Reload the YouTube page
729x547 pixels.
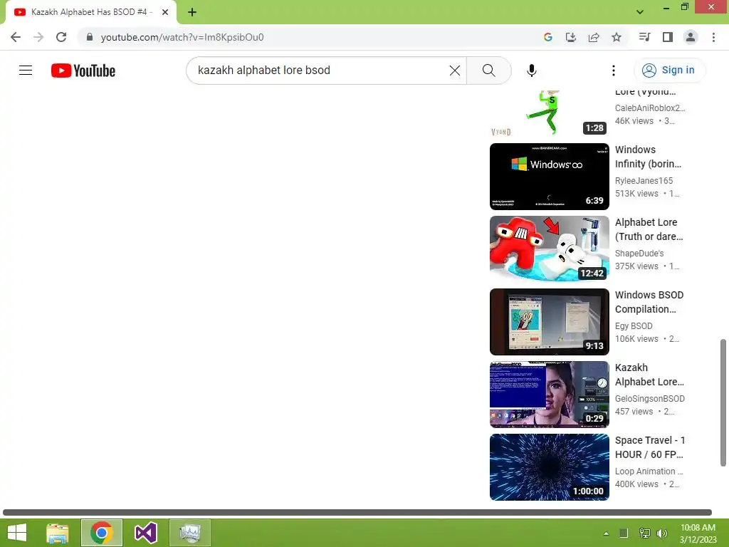pos(61,37)
